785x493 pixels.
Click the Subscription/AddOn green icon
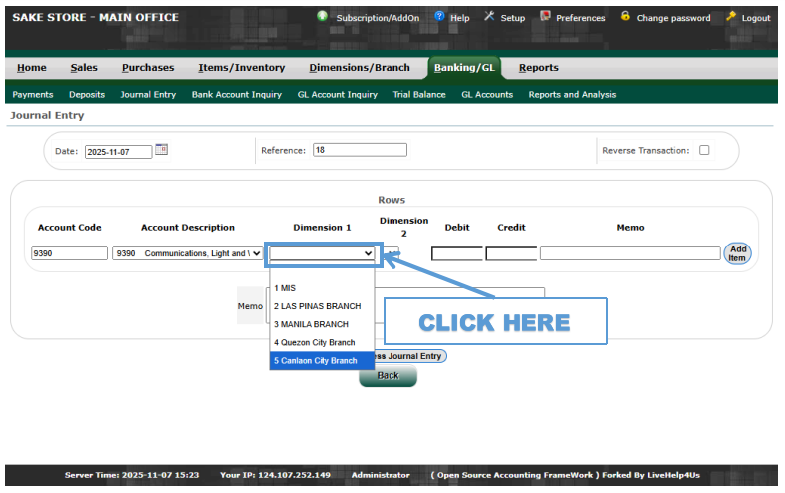click(x=322, y=17)
